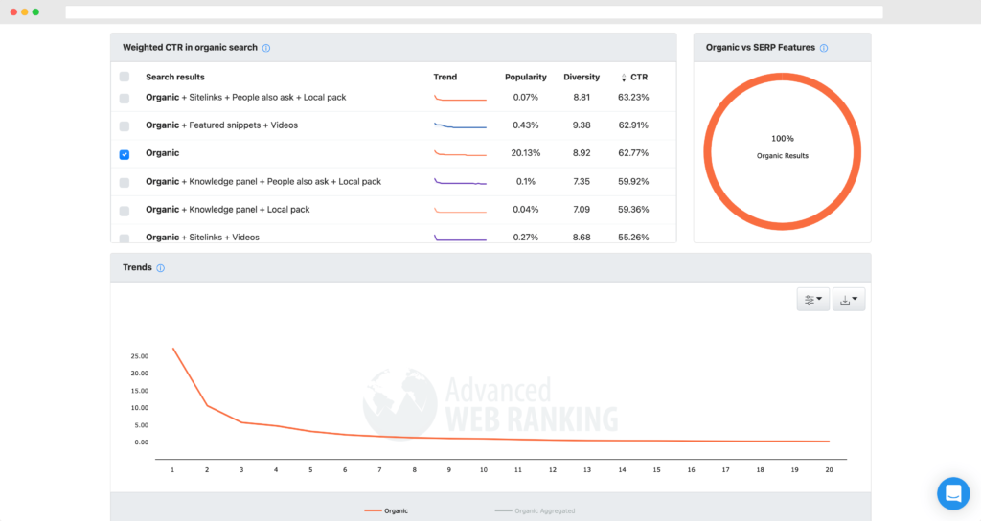981x521 pixels.
Task: Click position 10 on the chart x-axis
Action: click(x=484, y=469)
